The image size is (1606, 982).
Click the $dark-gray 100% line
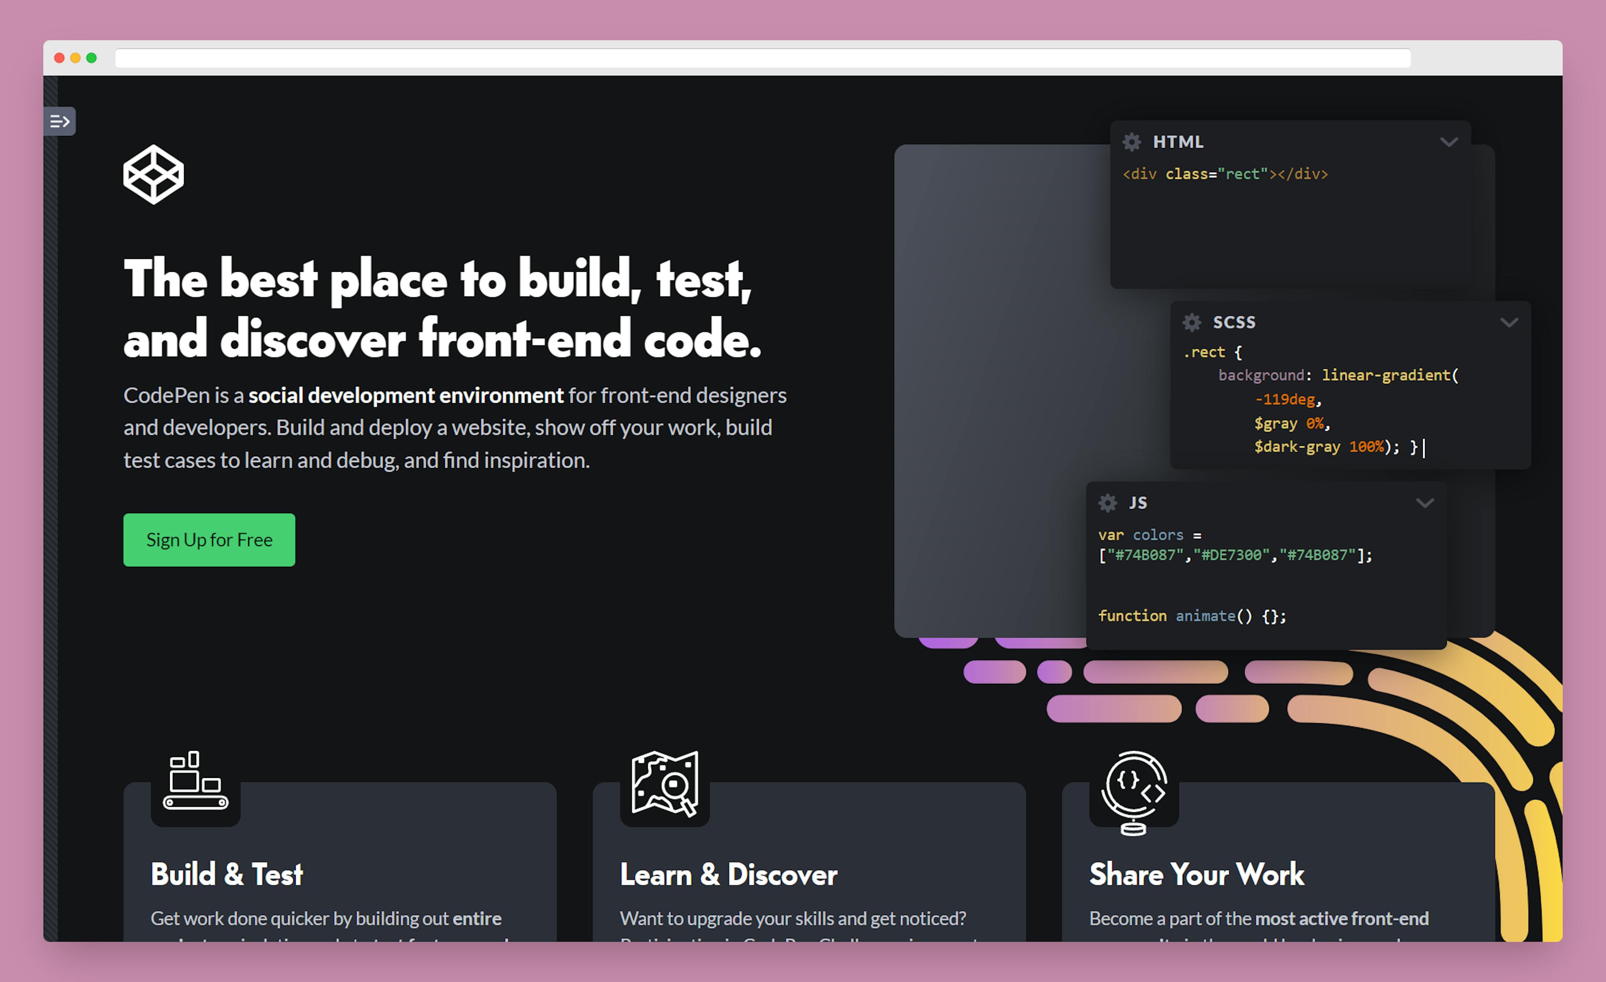(1336, 447)
